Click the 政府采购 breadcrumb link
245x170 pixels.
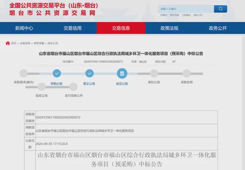39,43
